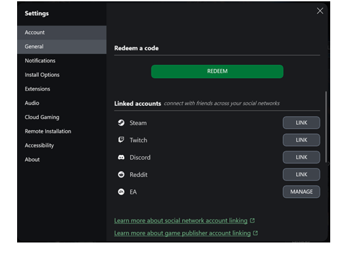Image resolution: width=346 pixels, height=253 pixels.
Task: Link your Twitch account
Action: [301, 140]
